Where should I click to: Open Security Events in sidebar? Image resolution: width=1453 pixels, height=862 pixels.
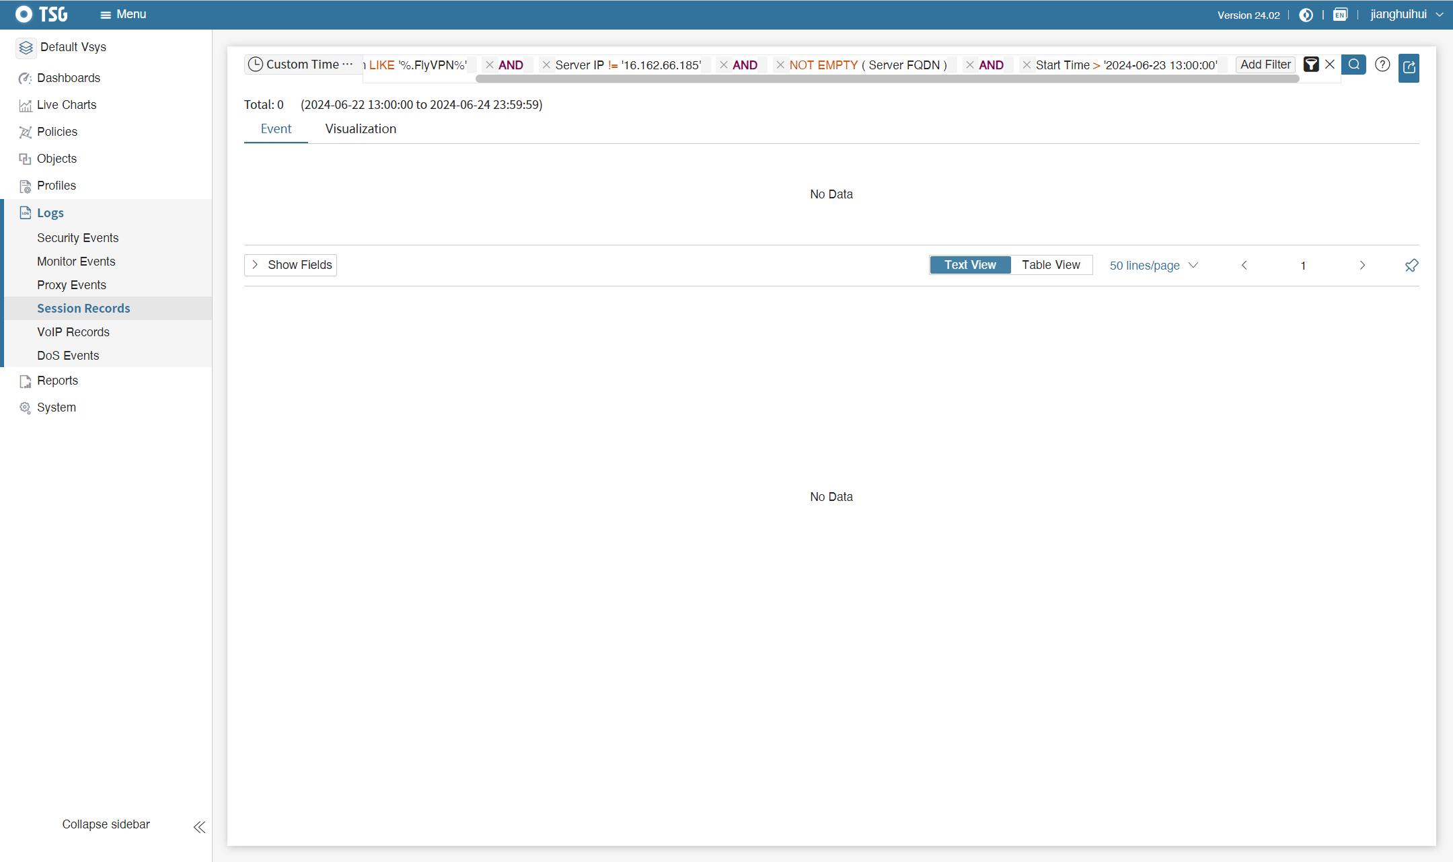point(77,238)
